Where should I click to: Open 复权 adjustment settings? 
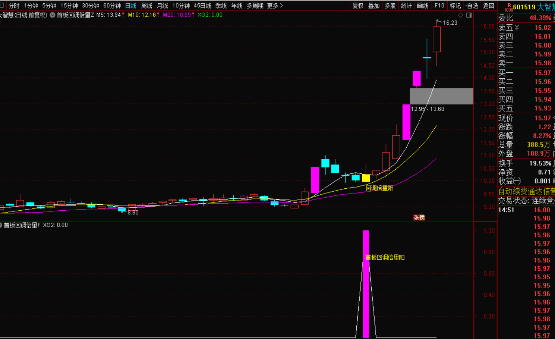tap(358, 6)
